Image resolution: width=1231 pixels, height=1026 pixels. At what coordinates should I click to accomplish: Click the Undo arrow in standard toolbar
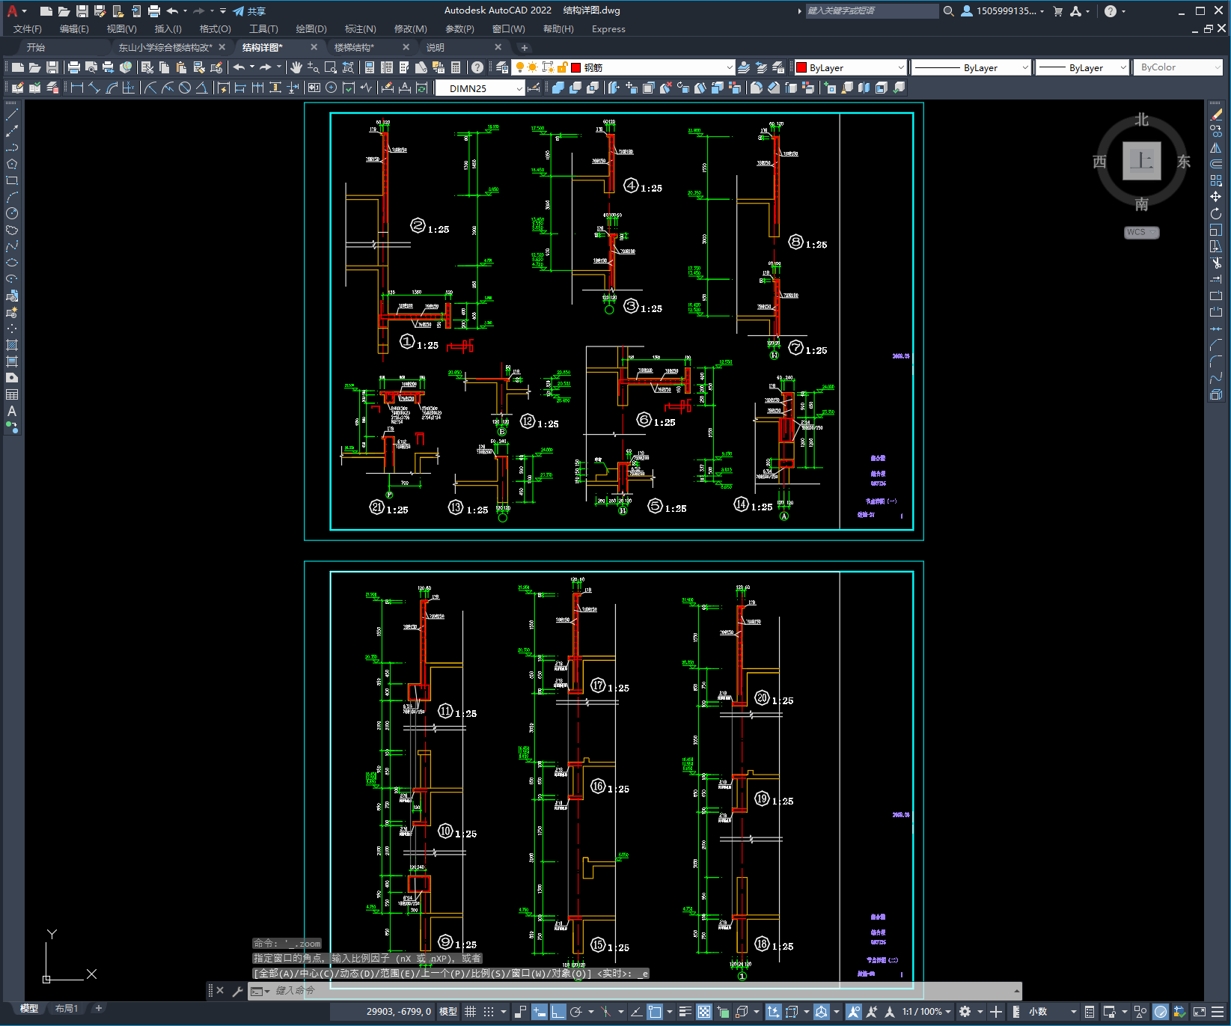[x=239, y=67]
